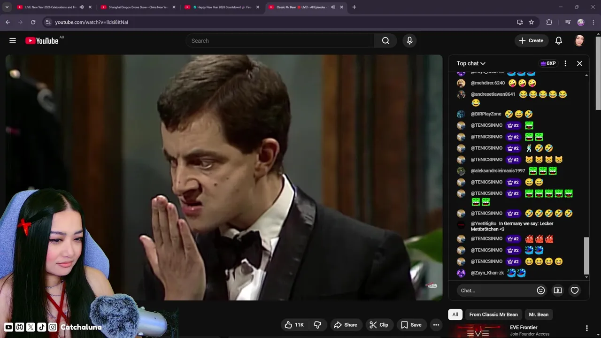
Task: Mute the LIVE New Year 2026 tab audio
Action: pos(81,7)
